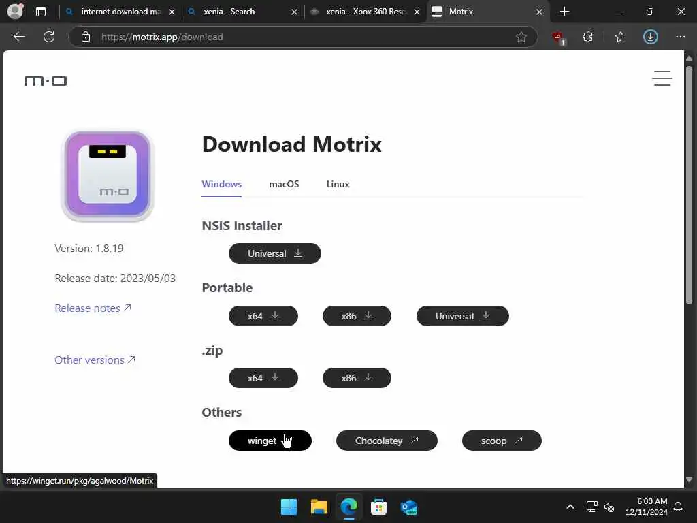Viewport: 697px width, 523px height.
Task: Close the internet download manager tab
Action: point(172,12)
